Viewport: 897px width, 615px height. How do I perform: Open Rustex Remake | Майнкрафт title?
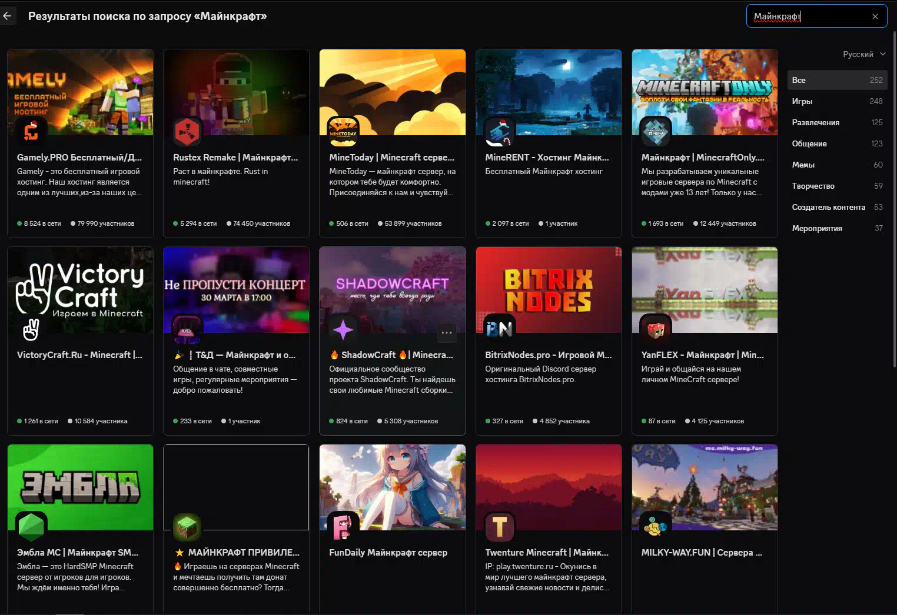tap(235, 158)
